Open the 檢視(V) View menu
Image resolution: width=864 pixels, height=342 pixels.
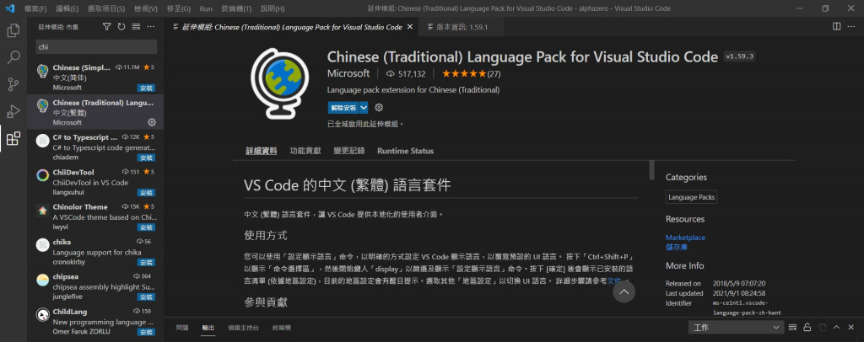click(x=146, y=8)
